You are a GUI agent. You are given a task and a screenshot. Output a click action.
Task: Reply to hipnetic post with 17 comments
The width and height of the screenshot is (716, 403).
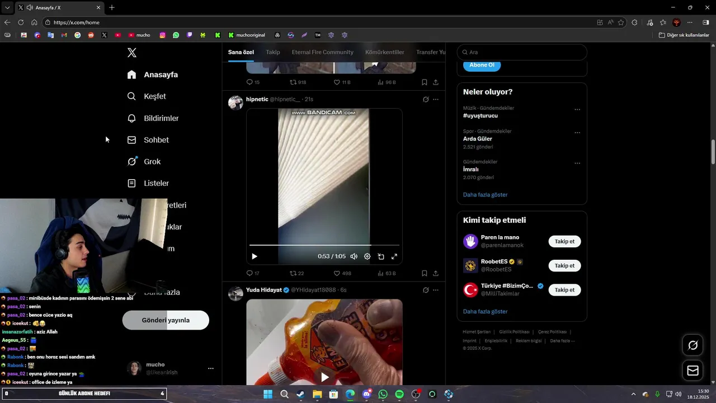[x=253, y=273]
